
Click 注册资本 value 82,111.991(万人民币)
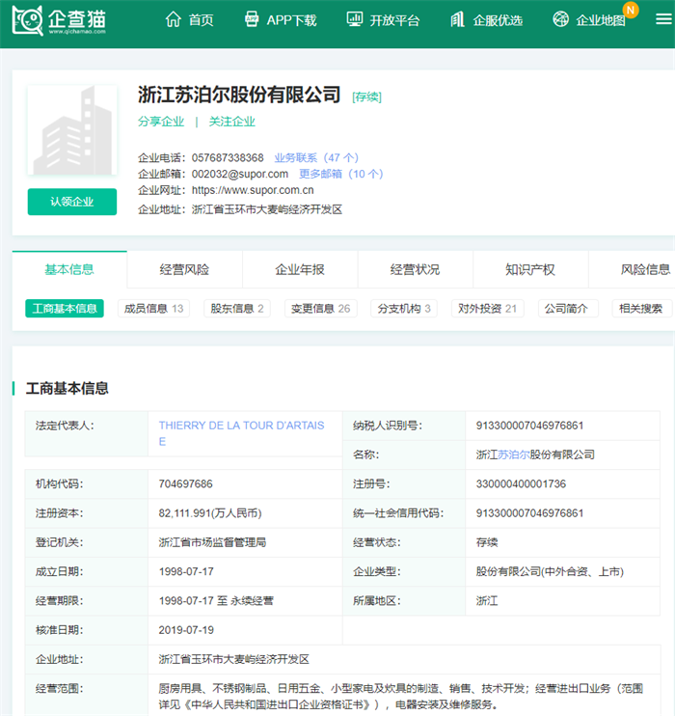(210, 513)
